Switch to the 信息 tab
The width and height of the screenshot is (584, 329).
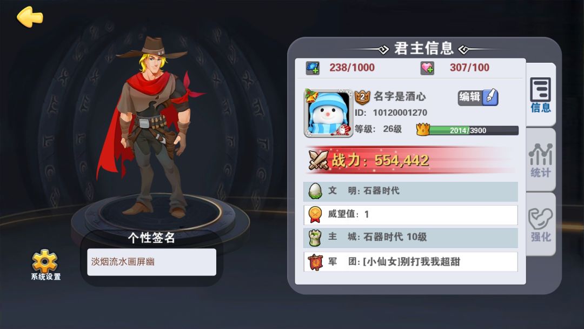click(x=540, y=95)
